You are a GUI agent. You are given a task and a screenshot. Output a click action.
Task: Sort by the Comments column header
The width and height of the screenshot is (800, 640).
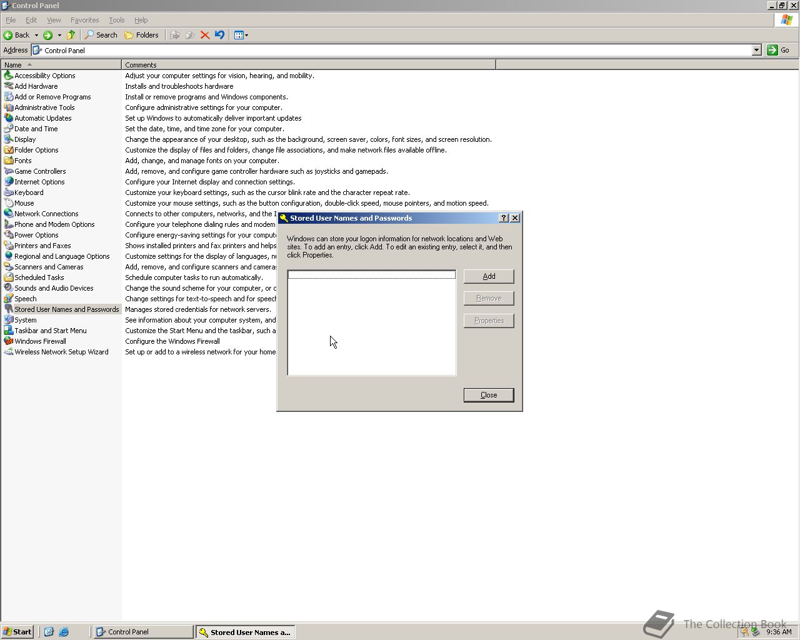point(309,65)
